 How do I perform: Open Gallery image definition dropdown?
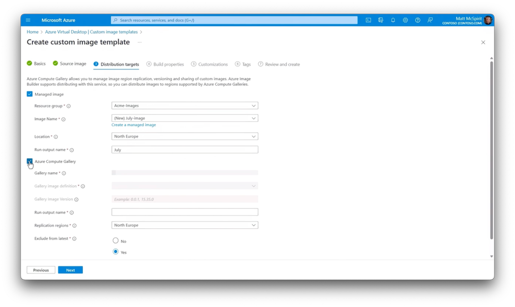point(185,186)
